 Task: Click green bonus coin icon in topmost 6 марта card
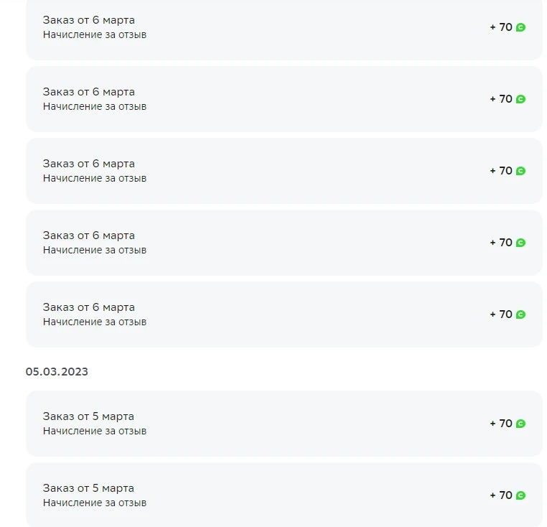520,27
